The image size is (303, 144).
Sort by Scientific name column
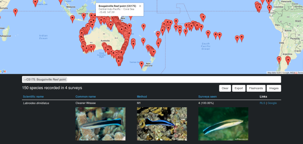[33, 97]
